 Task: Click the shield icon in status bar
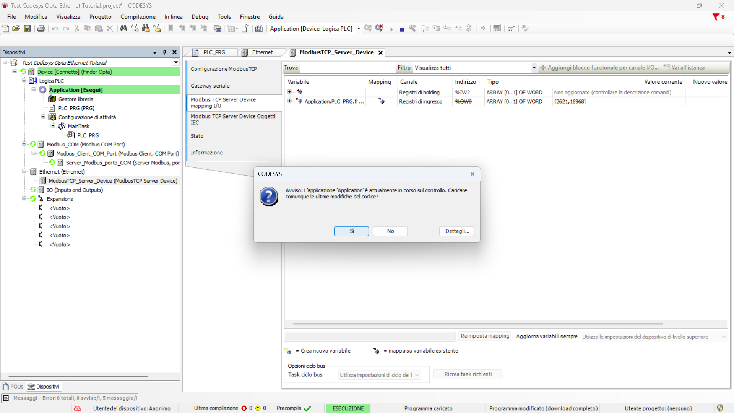tap(720, 408)
